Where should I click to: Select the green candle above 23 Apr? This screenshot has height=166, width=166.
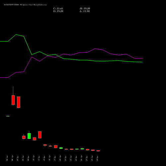77,149
